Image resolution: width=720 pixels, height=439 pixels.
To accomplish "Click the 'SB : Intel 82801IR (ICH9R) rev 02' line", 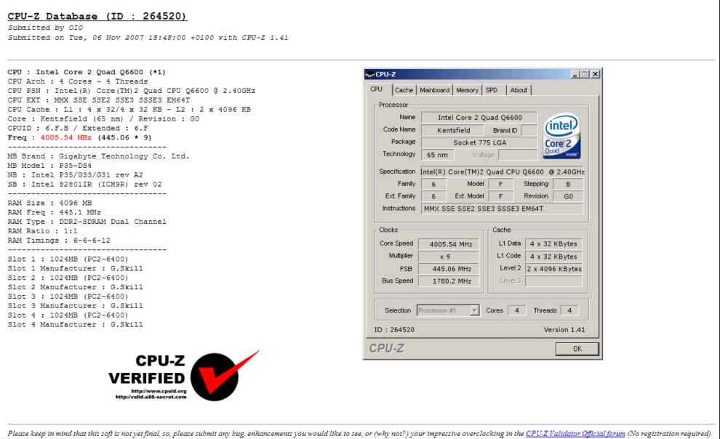I will (84, 185).
